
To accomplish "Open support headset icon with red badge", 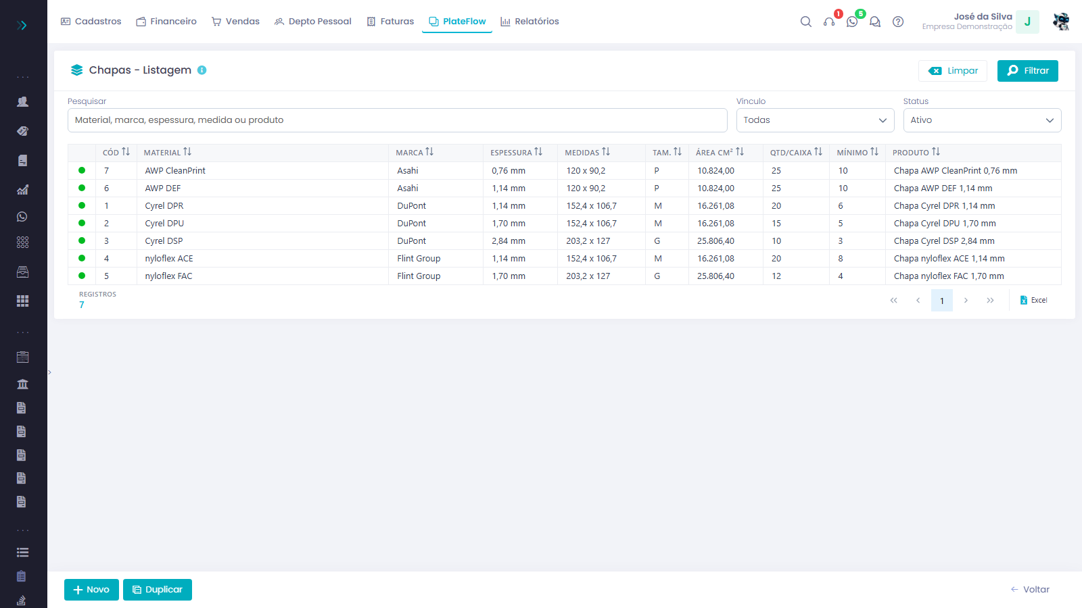I will click(829, 22).
